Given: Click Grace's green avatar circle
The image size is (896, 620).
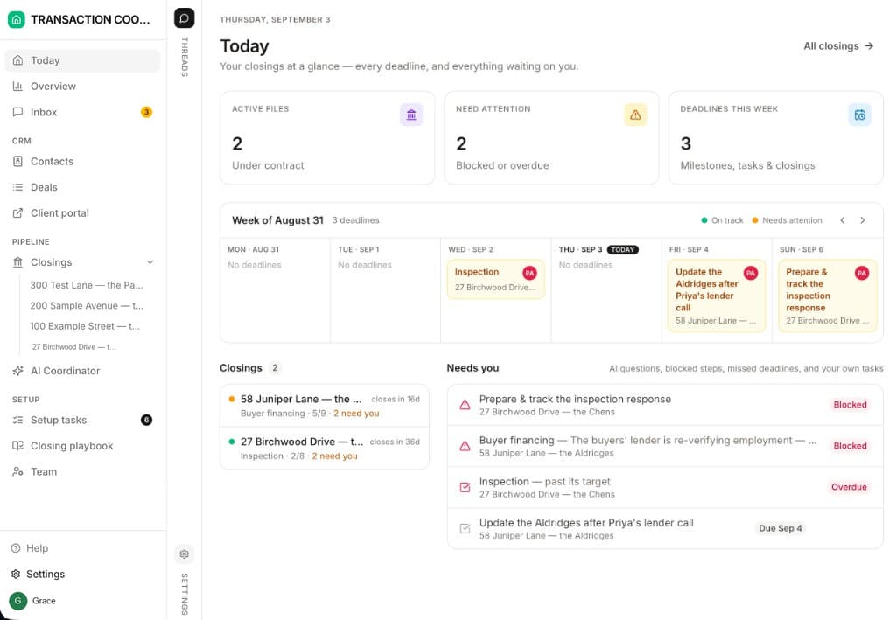Looking at the screenshot, I should [x=18, y=601].
